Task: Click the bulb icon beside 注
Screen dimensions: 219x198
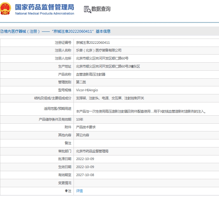Action: [66, 191]
